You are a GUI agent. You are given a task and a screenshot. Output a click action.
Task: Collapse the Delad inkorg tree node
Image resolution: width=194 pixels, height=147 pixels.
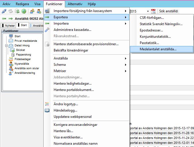6,46
